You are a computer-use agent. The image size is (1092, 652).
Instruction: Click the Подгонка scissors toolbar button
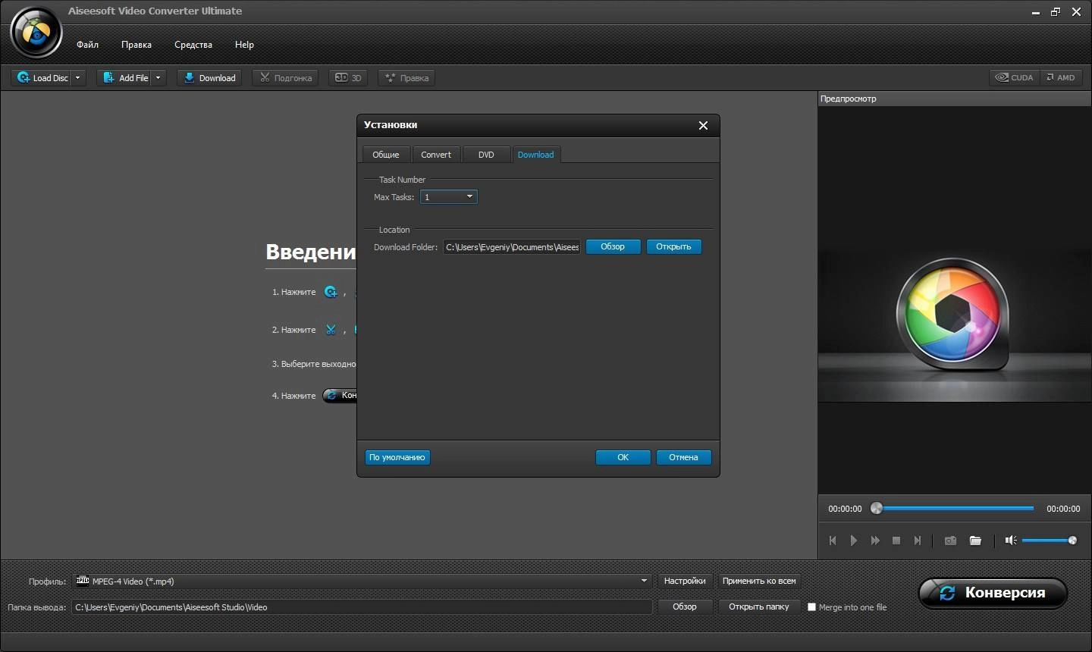tap(286, 77)
